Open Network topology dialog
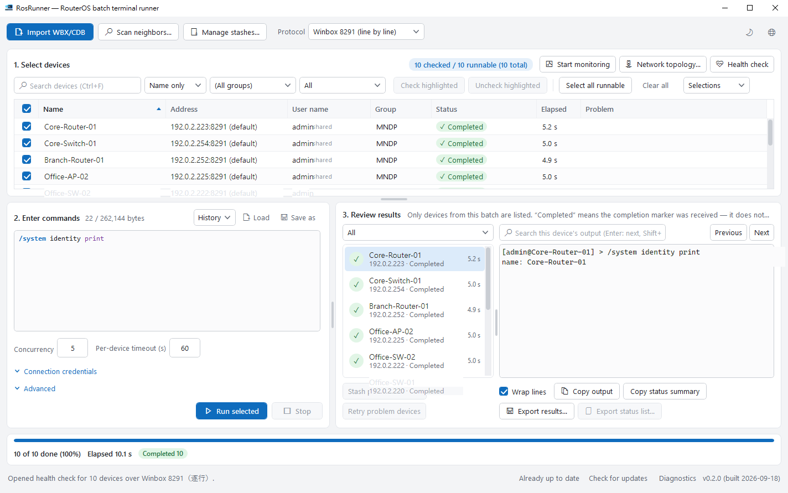Image resolution: width=788 pixels, height=493 pixels. point(663,64)
